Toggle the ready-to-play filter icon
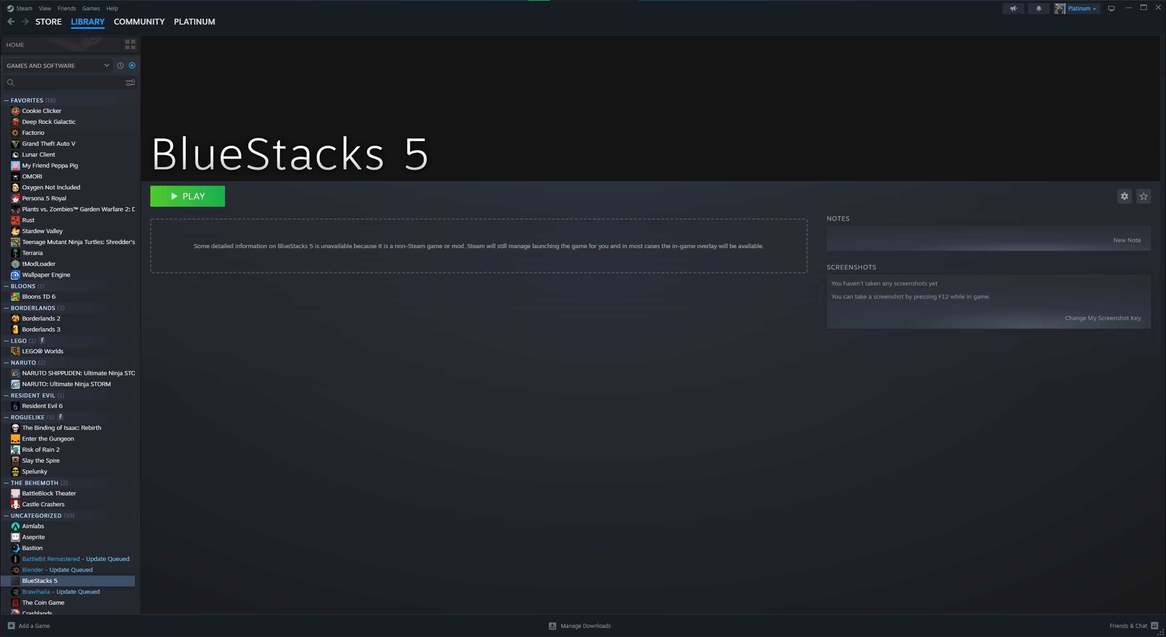The image size is (1166, 637). pyautogui.click(x=132, y=66)
